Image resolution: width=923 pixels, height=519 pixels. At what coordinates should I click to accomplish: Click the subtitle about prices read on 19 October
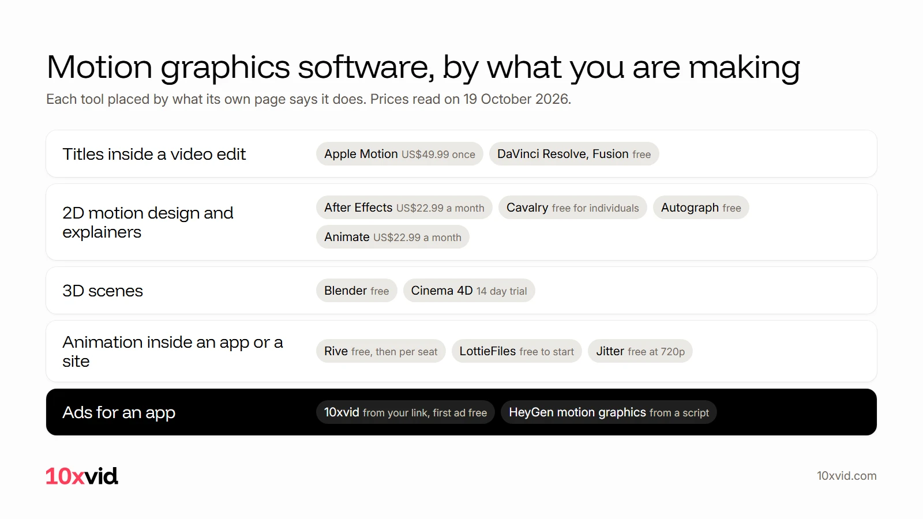309,99
